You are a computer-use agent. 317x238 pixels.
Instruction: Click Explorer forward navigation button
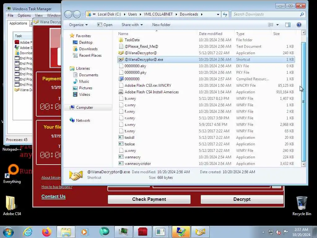(x=77, y=14)
